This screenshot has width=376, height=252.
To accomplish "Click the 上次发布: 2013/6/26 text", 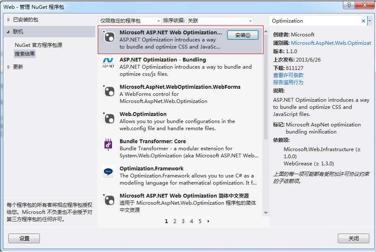I will click(x=297, y=60).
